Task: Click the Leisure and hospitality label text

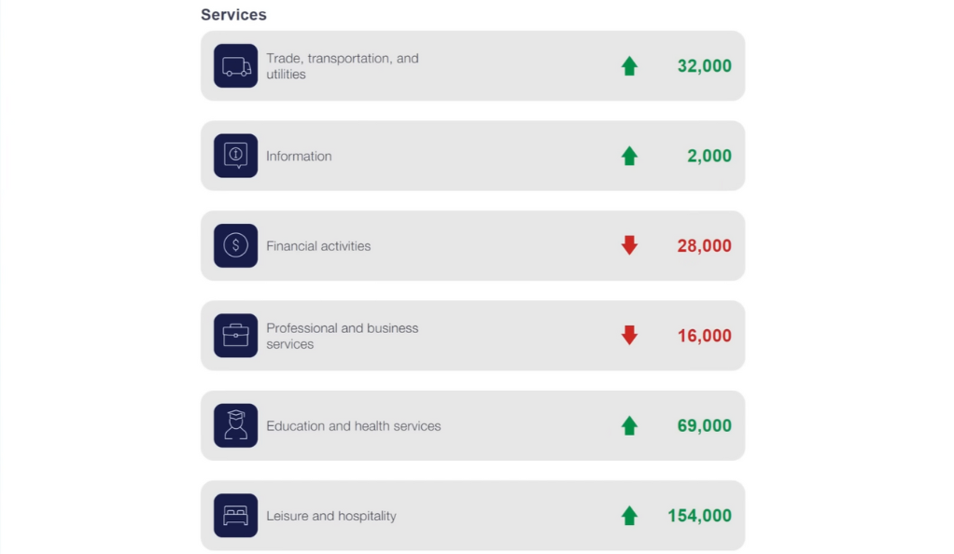Action: [x=331, y=516]
